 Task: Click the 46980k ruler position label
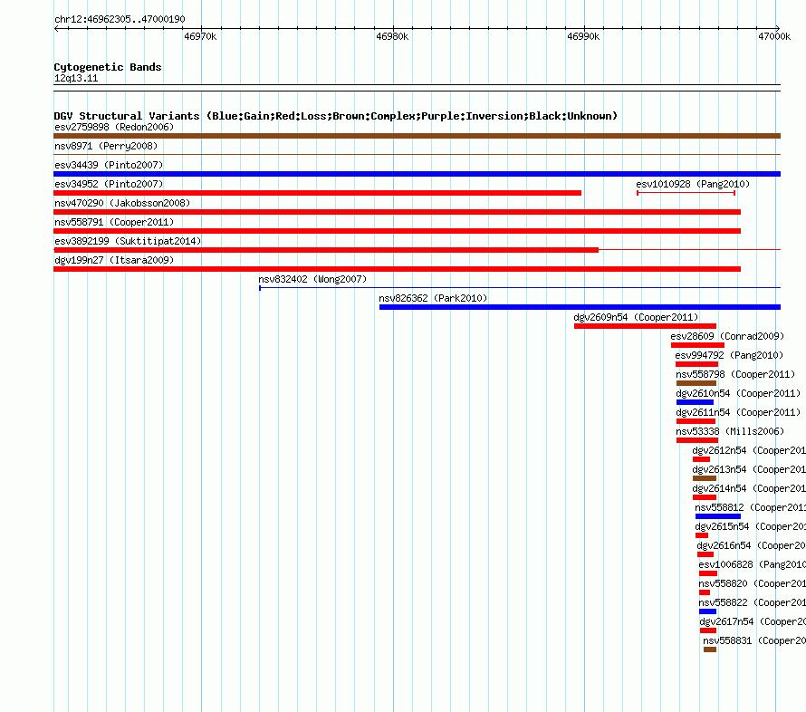click(x=392, y=36)
